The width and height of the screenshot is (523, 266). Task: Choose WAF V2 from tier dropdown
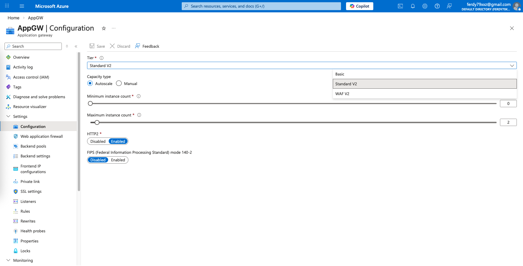click(342, 94)
